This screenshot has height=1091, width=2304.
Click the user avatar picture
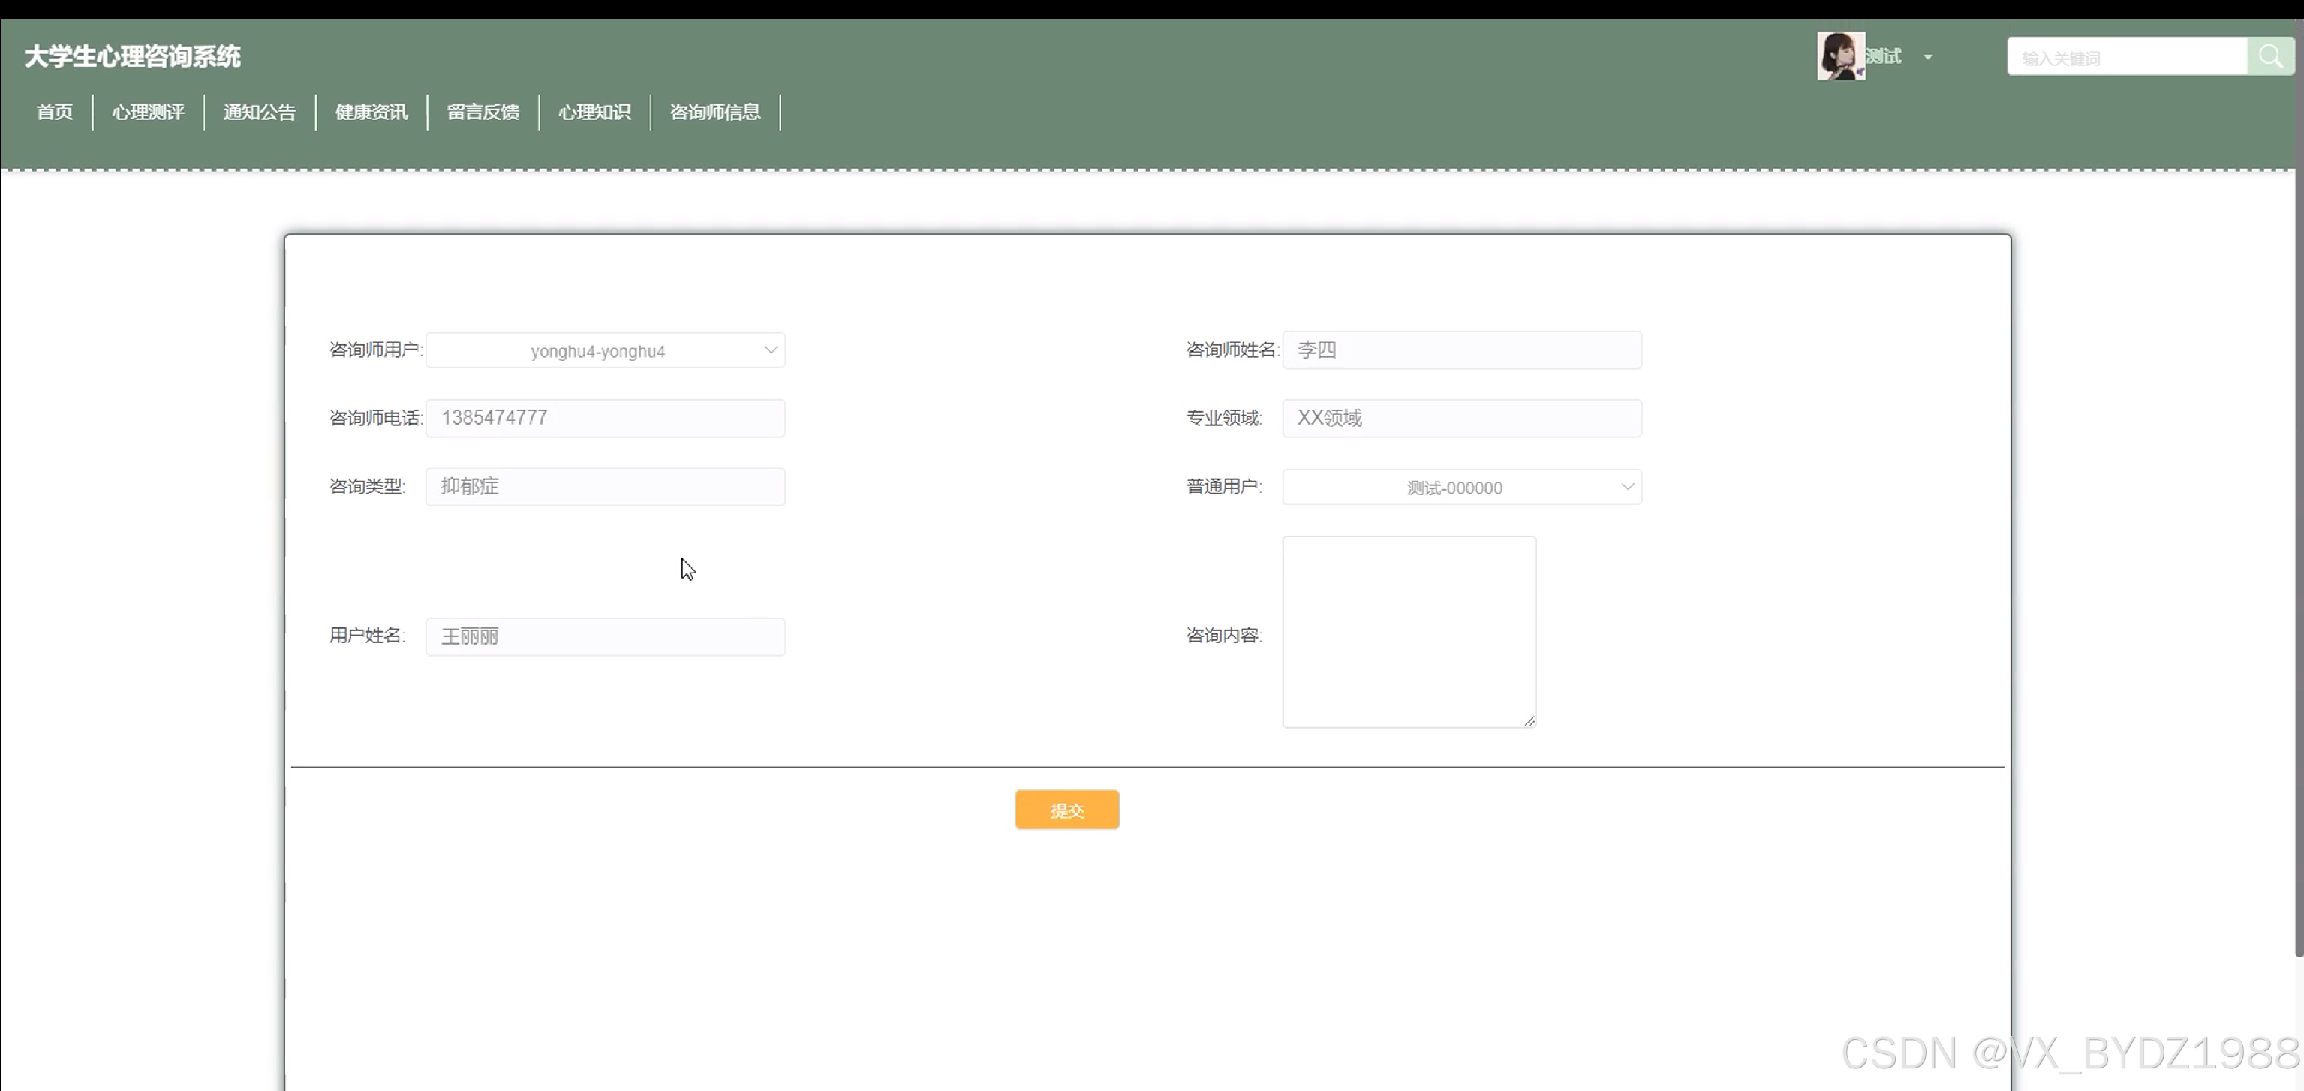[x=1841, y=56]
